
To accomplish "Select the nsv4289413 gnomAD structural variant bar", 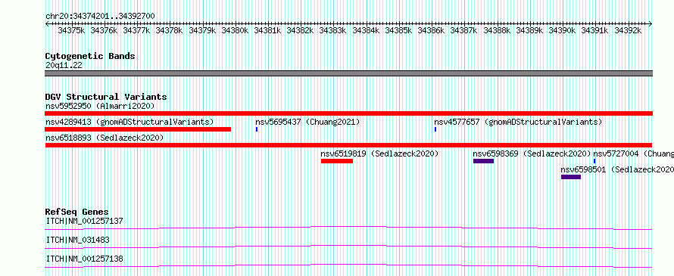I will coord(138,129).
